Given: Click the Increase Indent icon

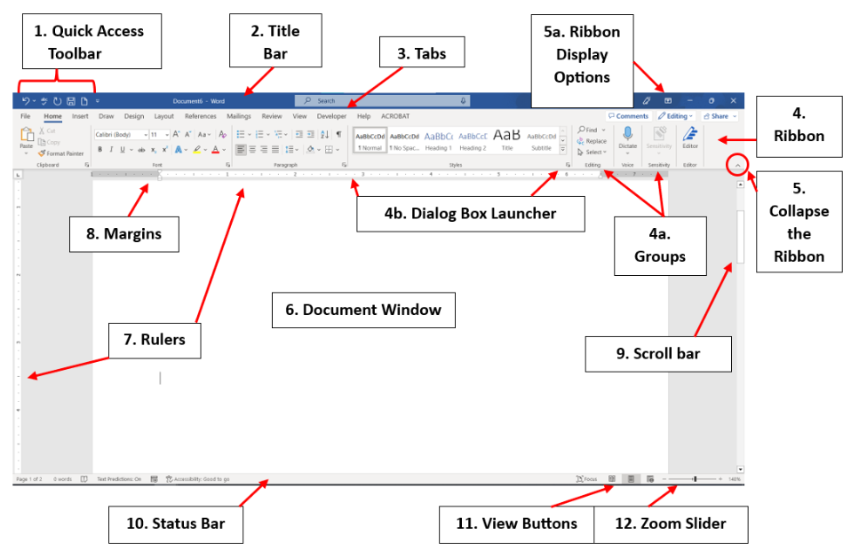Looking at the screenshot, I should tap(310, 134).
